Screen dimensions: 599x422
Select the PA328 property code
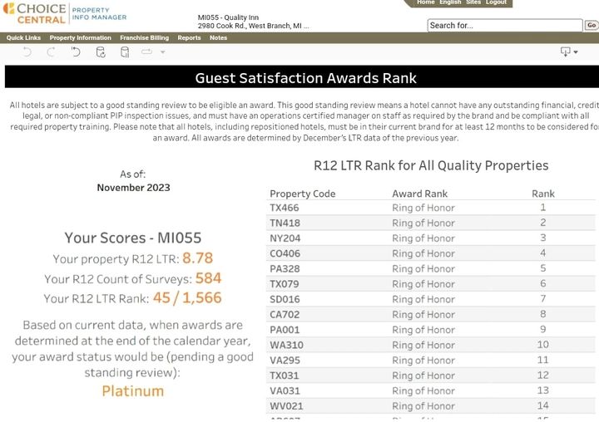point(285,269)
